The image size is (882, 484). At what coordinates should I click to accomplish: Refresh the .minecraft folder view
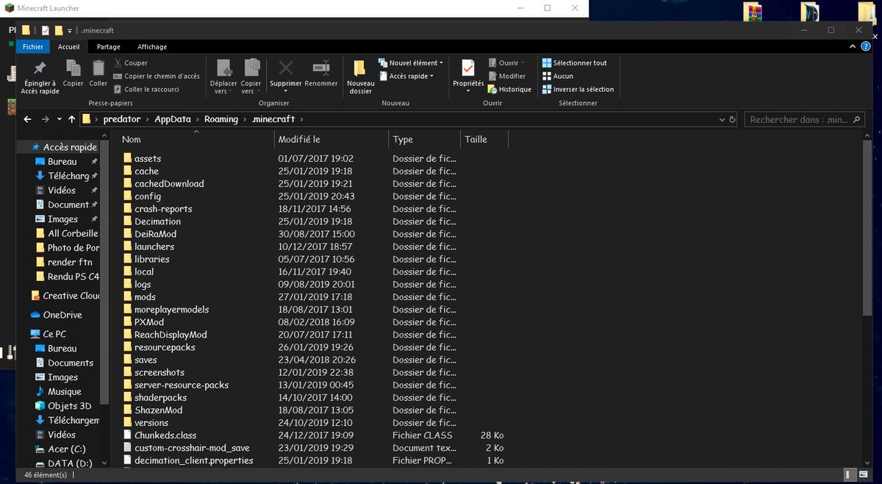click(x=731, y=119)
